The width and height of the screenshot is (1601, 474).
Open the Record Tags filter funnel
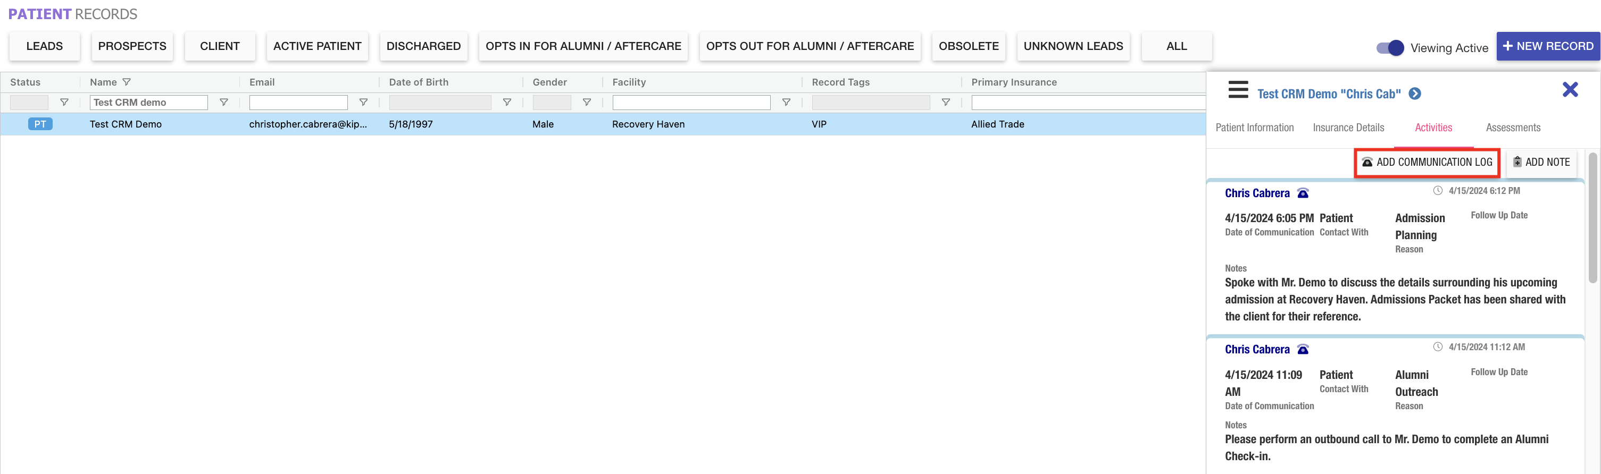[x=945, y=103]
